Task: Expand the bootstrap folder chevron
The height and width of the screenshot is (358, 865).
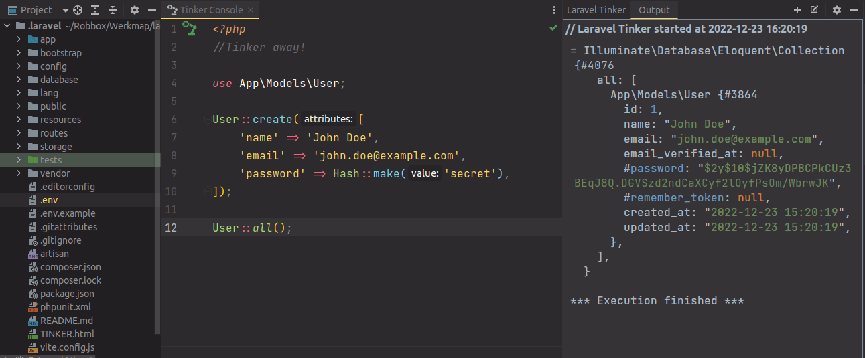Action: pyautogui.click(x=19, y=53)
